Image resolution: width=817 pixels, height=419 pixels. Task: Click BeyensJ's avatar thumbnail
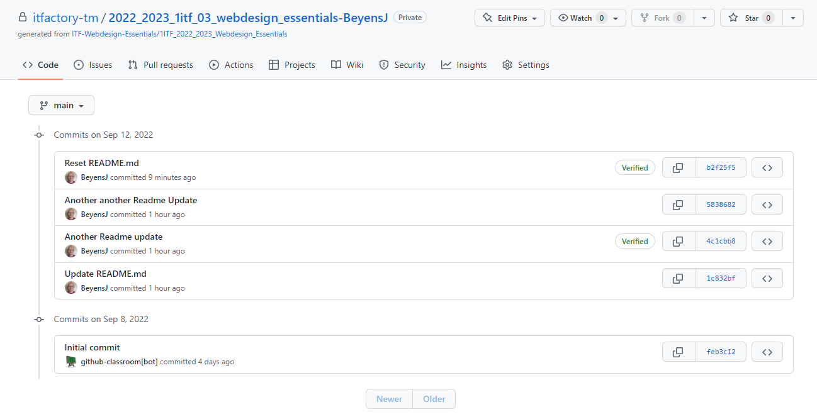pyautogui.click(x=70, y=177)
